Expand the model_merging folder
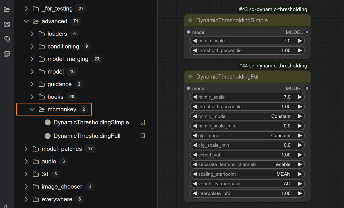344x208 pixels. point(32,59)
